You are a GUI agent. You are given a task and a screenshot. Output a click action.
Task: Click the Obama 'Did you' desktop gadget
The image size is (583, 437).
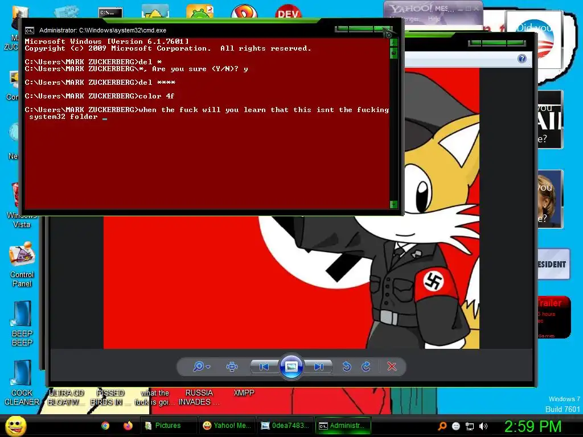tap(534, 40)
